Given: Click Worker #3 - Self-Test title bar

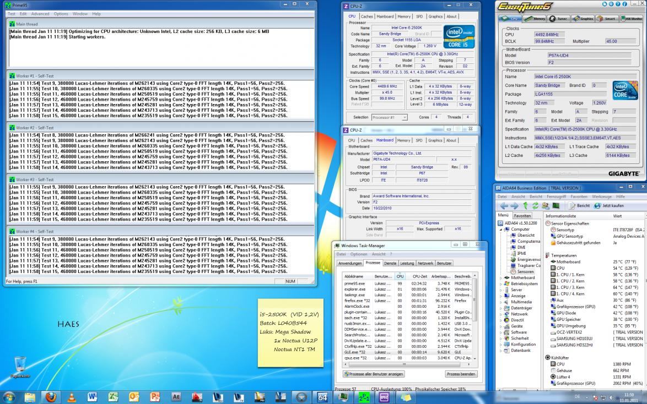Looking at the screenshot, I should tap(160, 180).
